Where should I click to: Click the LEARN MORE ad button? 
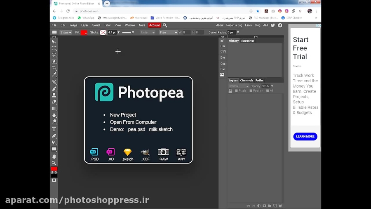click(x=305, y=136)
